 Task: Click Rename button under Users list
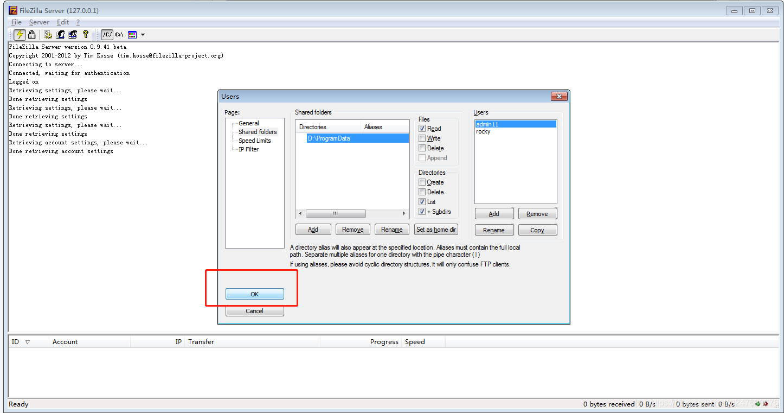(x=494, y=230)
